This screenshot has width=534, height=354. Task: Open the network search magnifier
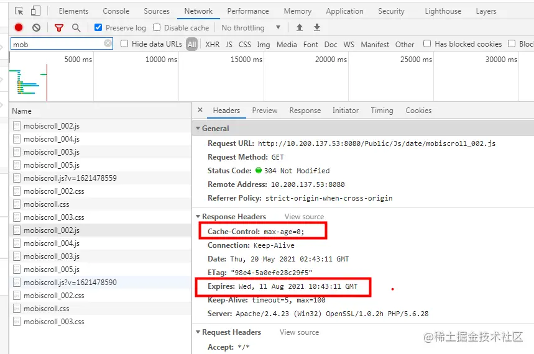(x=76, y=27)
